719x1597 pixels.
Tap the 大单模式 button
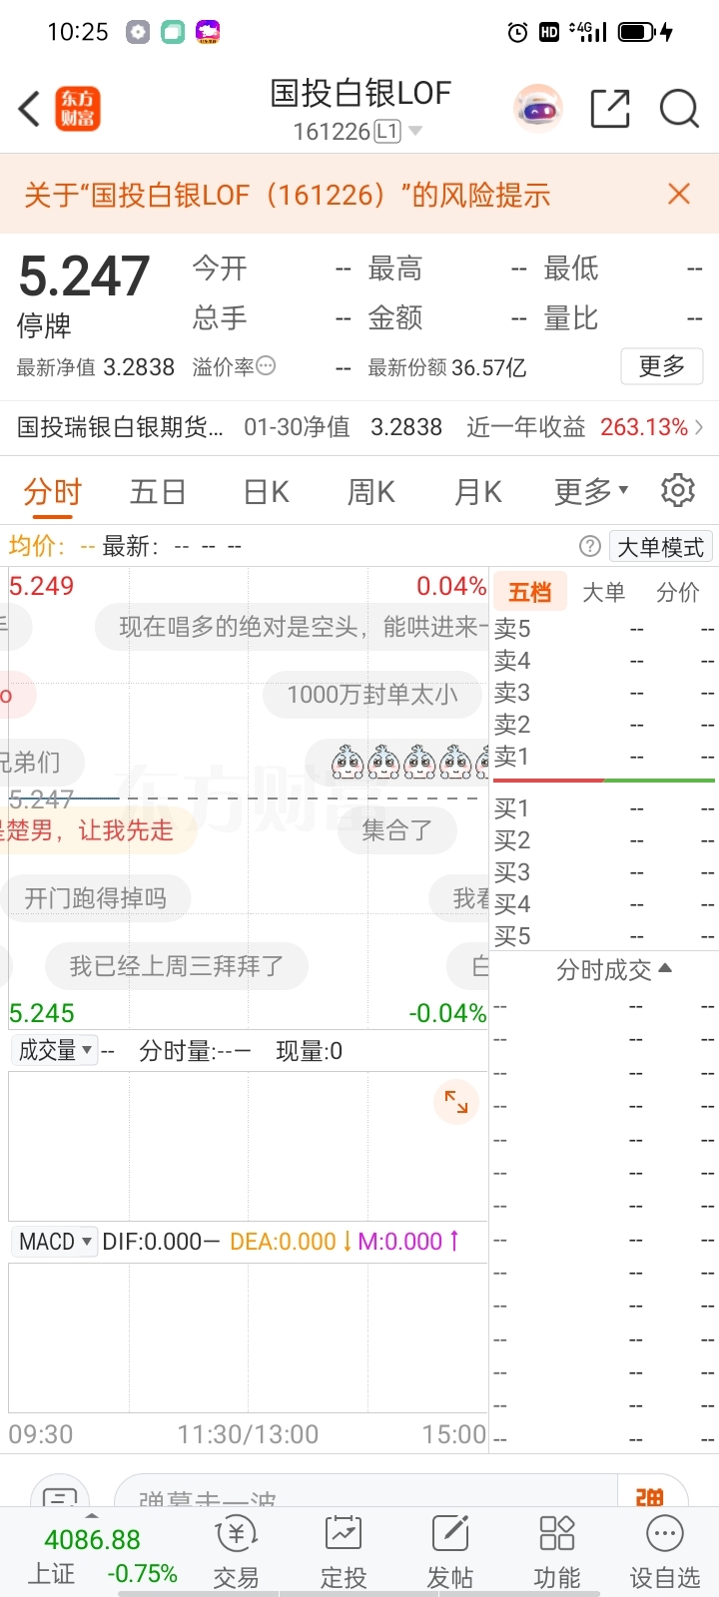click(661, 546)
